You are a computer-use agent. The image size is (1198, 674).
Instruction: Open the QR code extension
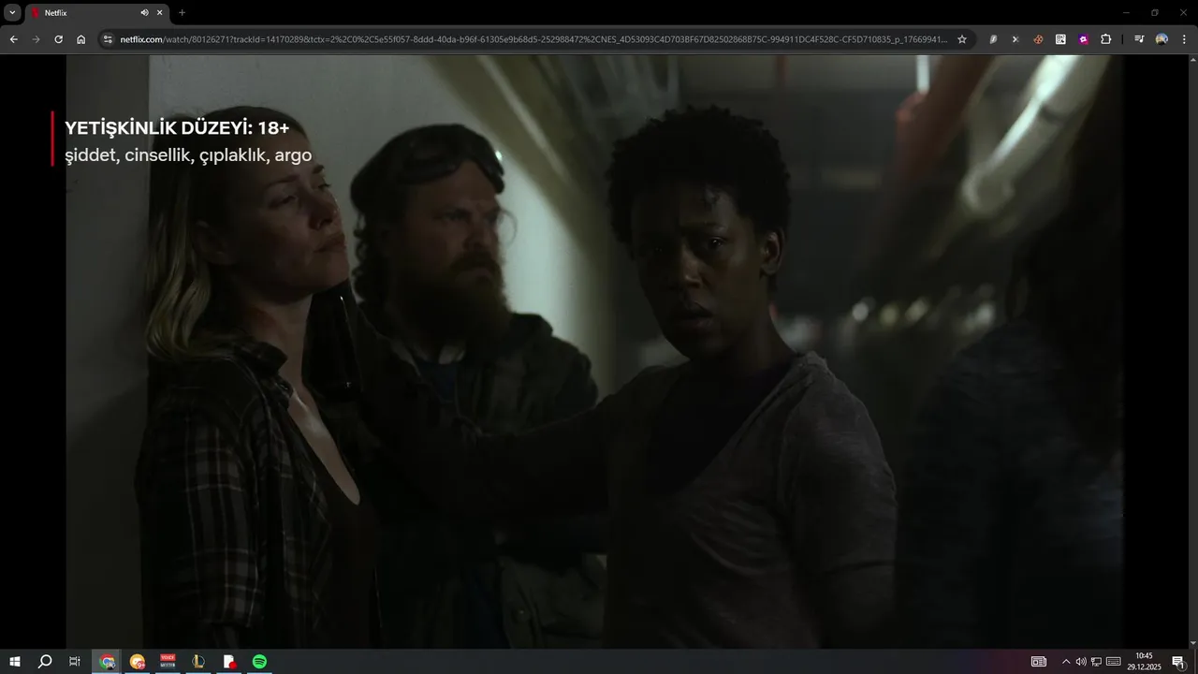pos(1060,39)
